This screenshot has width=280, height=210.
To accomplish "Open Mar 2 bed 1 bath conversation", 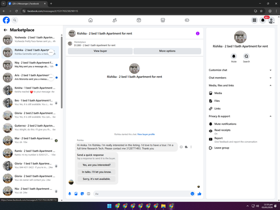I will pos(30,141).
